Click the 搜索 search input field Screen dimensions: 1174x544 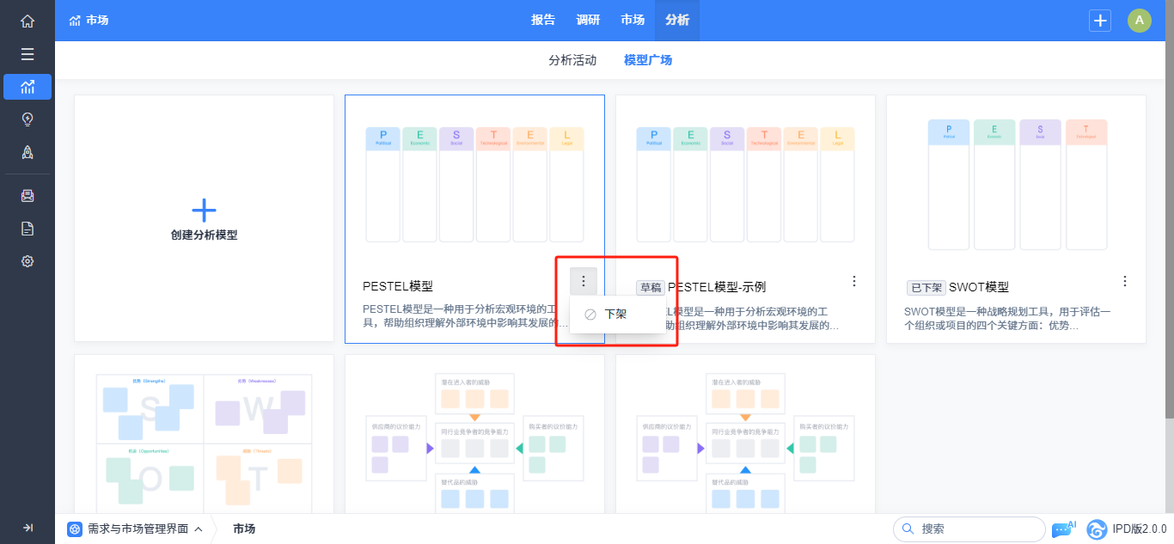tap(969, 529)
